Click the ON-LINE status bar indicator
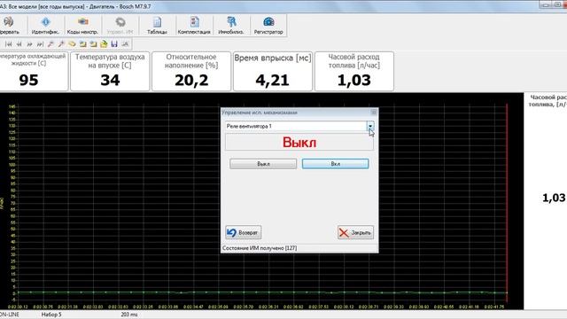The height and width of the screenshot is (319, 567). 10,315
